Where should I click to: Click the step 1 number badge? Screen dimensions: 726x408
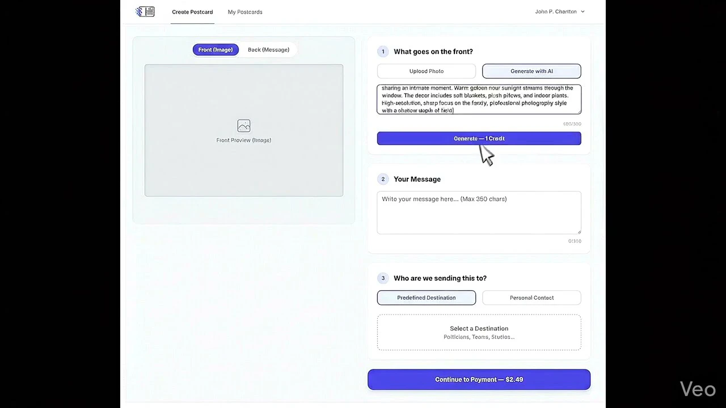pos(383,52)
